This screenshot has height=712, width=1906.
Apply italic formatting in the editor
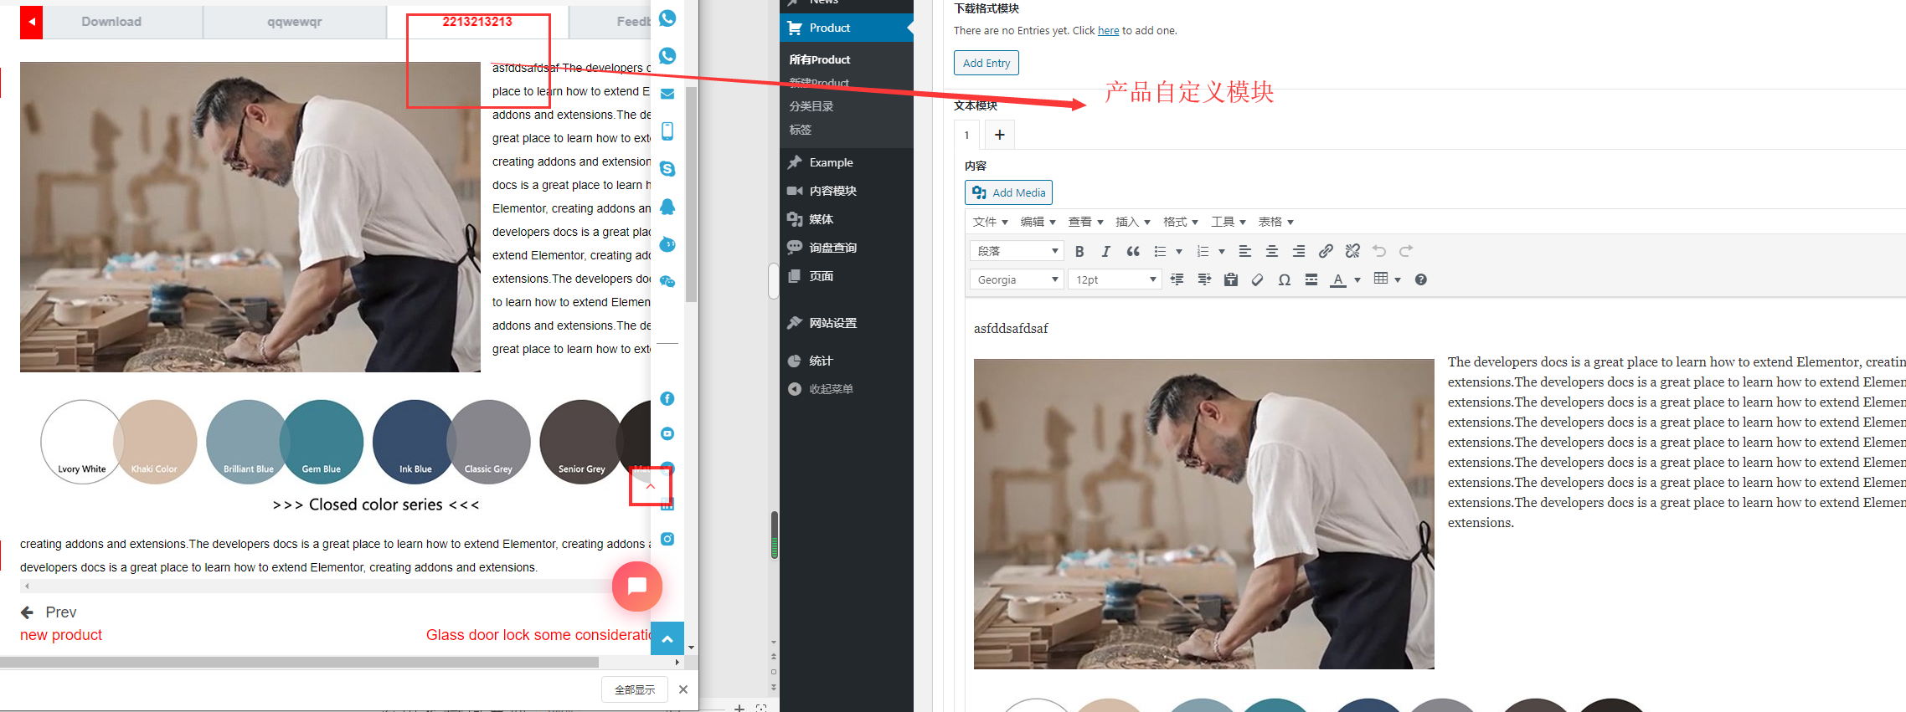click(1106, 251)
